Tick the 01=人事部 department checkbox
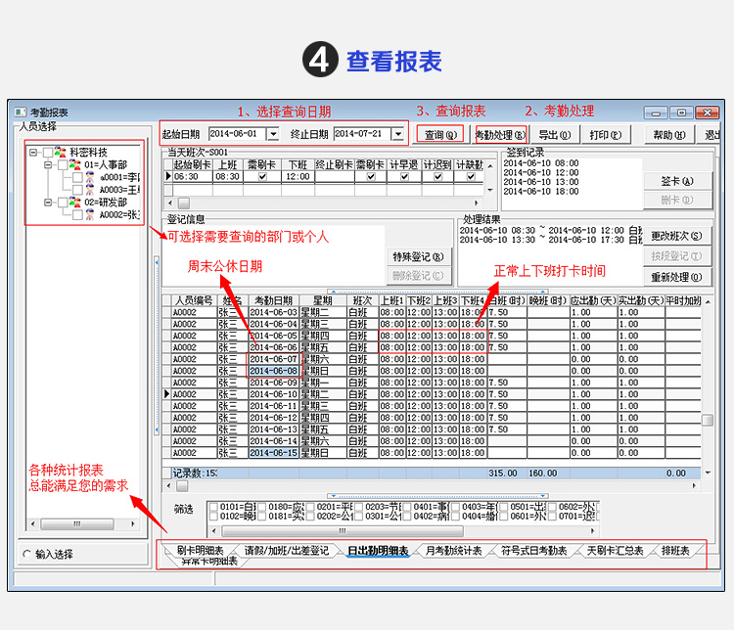Screen dimensions: 734x632 tap(62, 165)
